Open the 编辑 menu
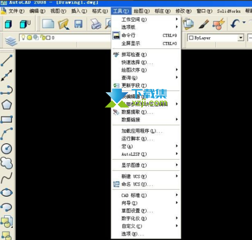This screenshot has width=252, height=240. (x=37, y=11)
